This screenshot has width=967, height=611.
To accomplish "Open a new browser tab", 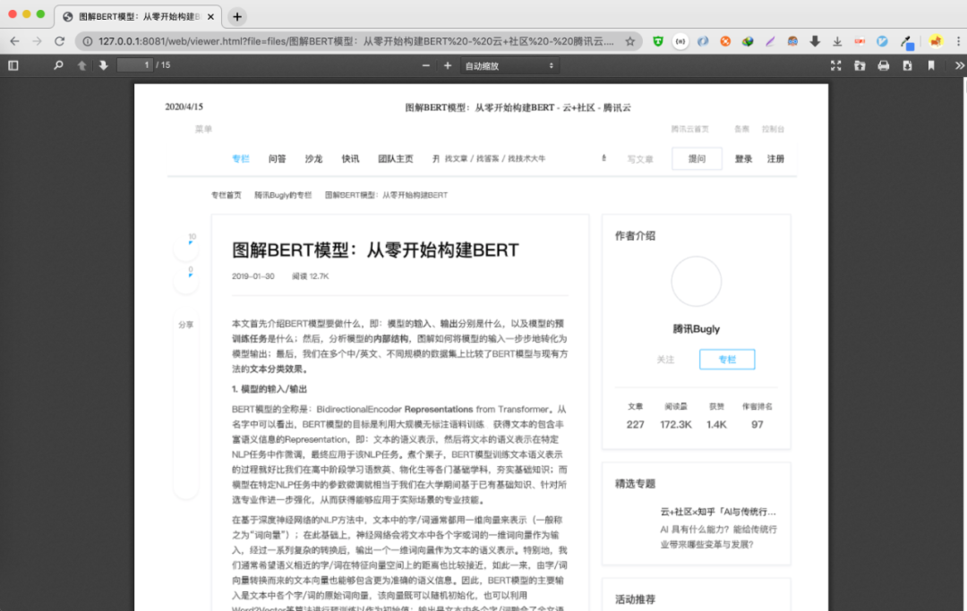I will click(x=236, y=17).
